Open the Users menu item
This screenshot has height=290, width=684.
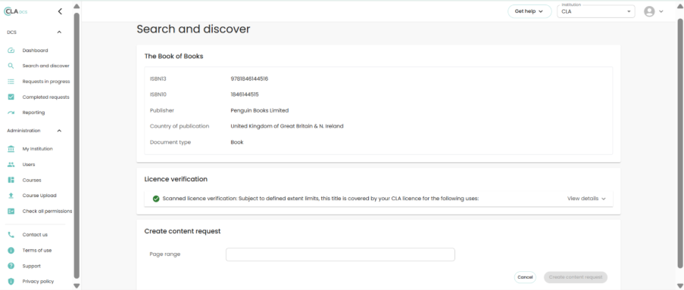pyautogui.click(x=29, y=165)
